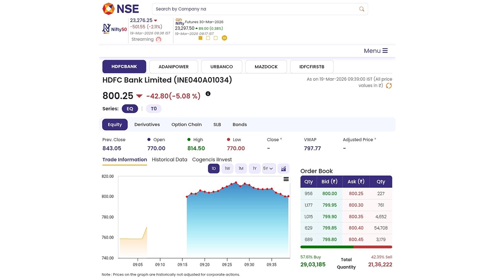Expand the 5Y range dropdown
494x278 pixels.
tap(268, 168)
